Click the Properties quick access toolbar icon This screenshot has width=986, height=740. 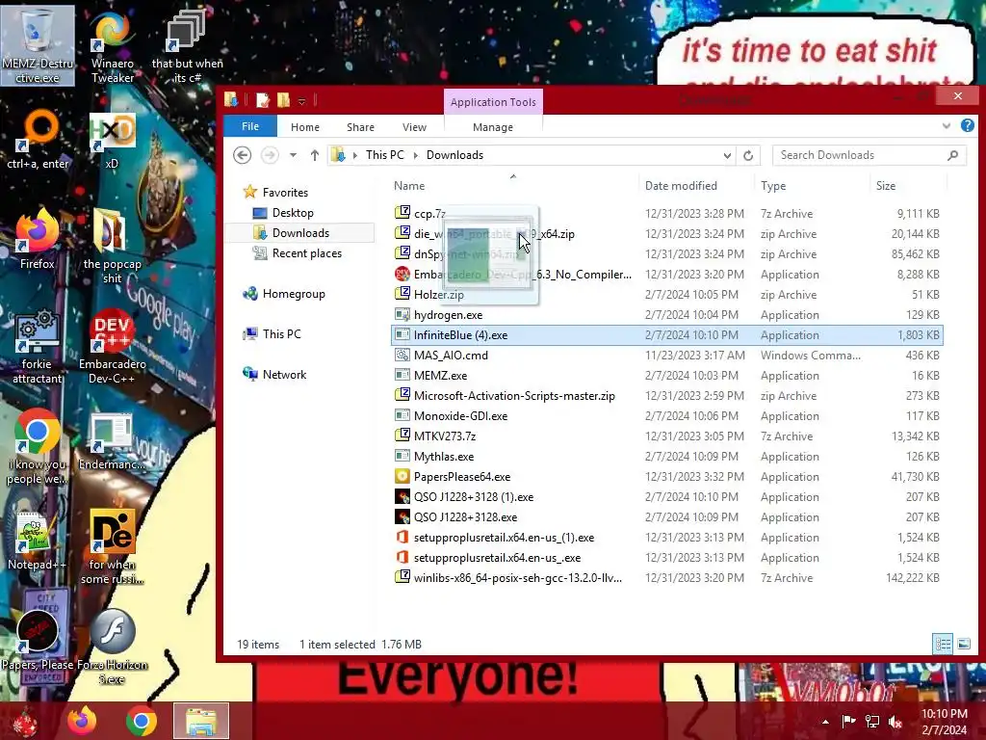263,100
